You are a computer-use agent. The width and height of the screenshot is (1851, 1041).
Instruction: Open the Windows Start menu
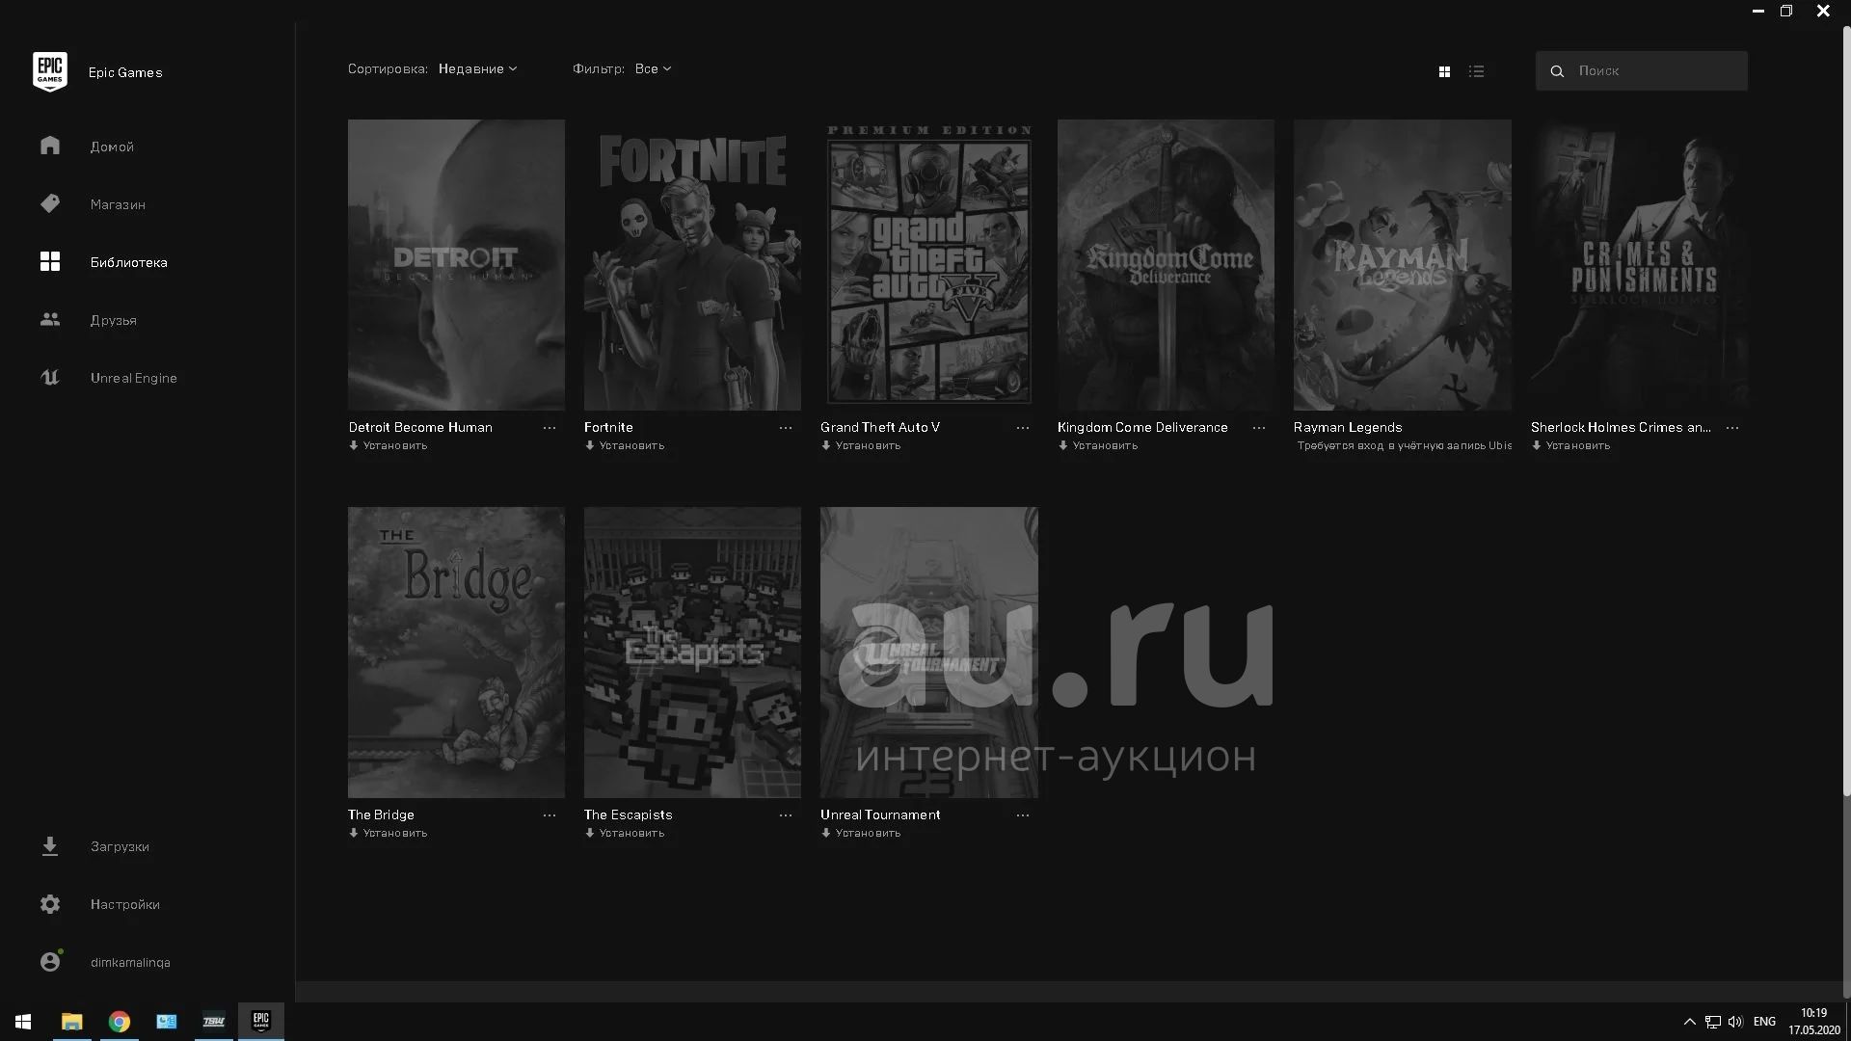click(23, 1022)
